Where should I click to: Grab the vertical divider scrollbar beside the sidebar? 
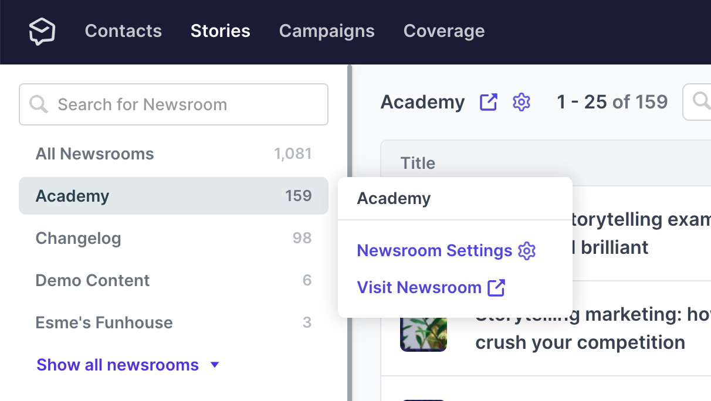(x=350, y=233)
